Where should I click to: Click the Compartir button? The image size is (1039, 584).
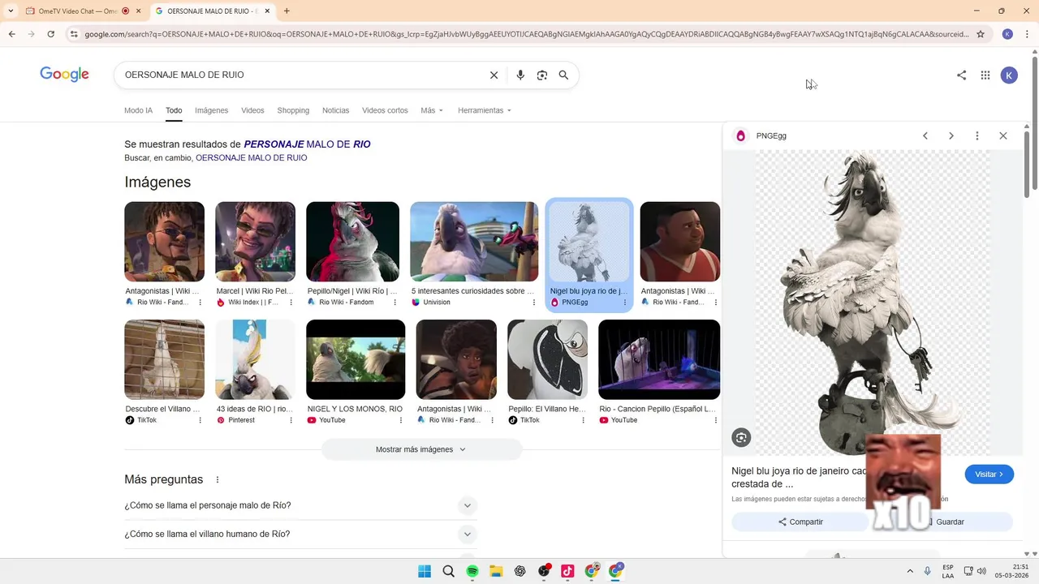pyautogui.click(x=800, y=522)
